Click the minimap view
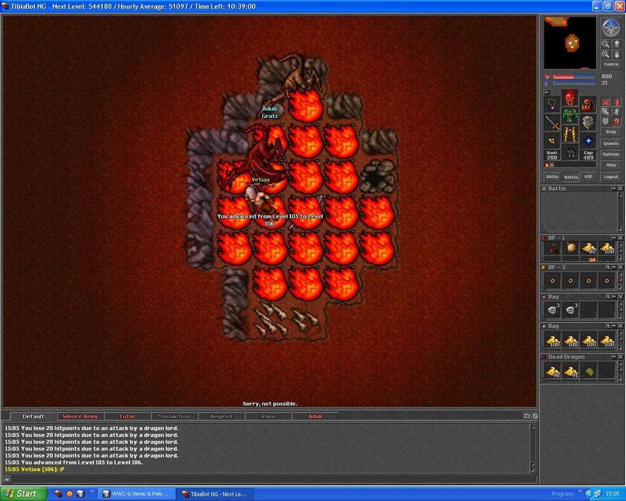 [x=570, y=43]
